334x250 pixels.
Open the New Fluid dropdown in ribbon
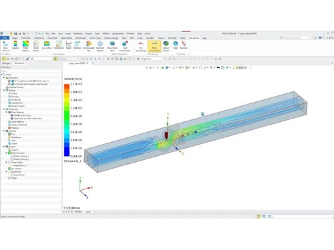5,47
